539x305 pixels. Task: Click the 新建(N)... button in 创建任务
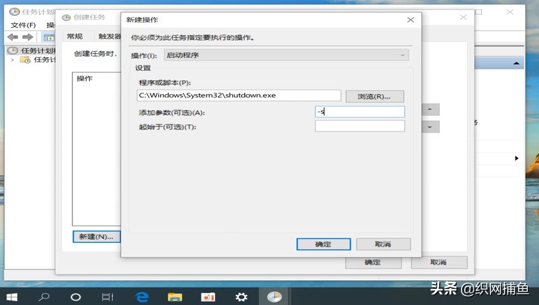[97, 236]
